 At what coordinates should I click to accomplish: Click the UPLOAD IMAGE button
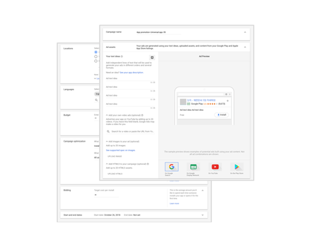coord(114,156)
